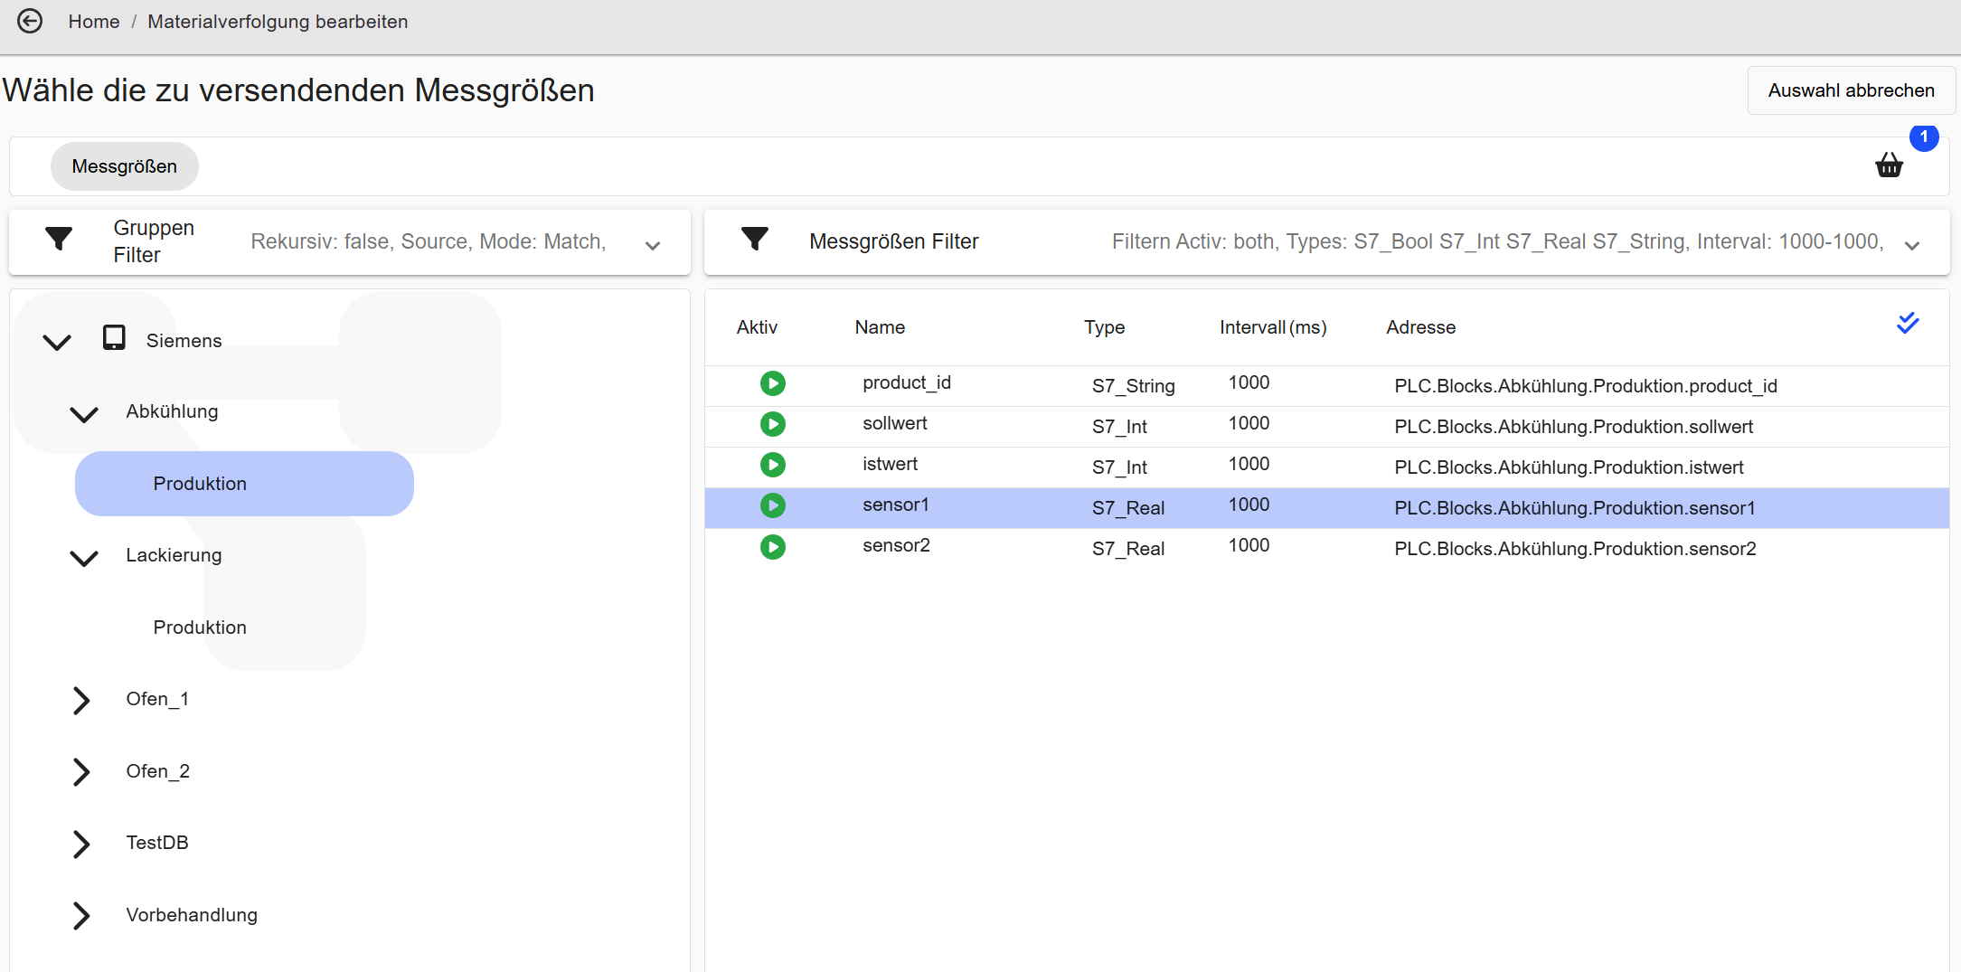The height and width of the screenshot is (972, 1961).
Task: Click Materialverfolgung bearbeiten breadcrumb
Action: [x=278, y=22]
